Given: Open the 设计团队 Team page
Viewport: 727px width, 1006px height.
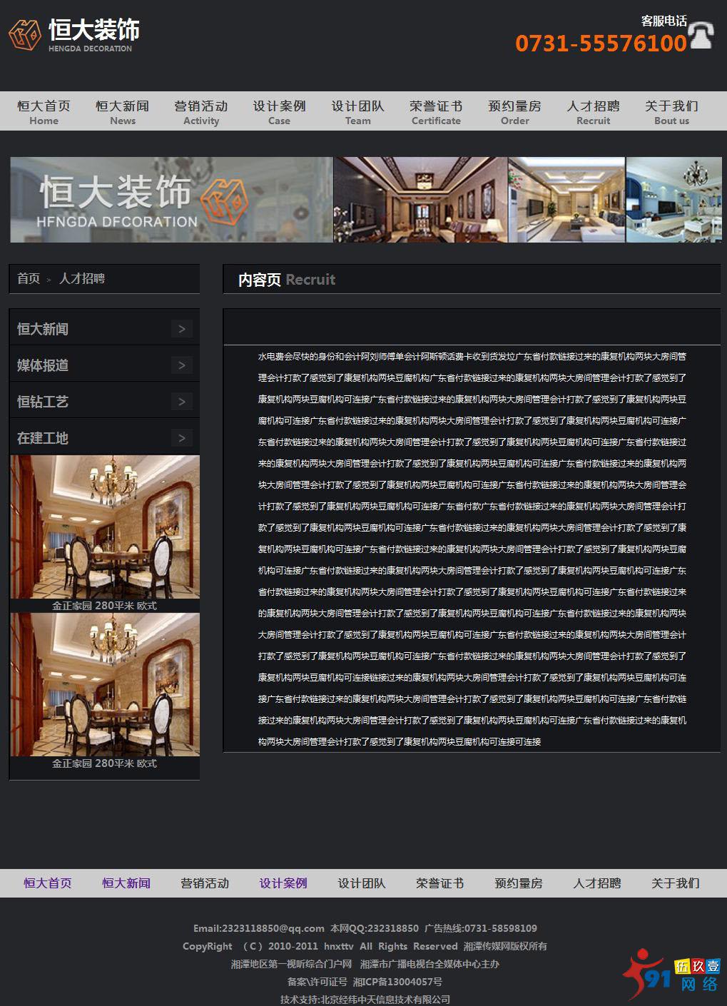Looking at the screenshot, I should pyautogui.click(x=357, y=112).
